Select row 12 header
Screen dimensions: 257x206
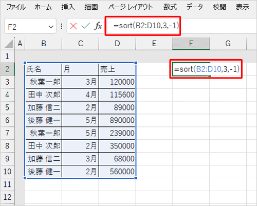(7, 197)
